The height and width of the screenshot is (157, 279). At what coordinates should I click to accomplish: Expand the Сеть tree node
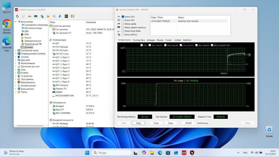point(16,70)
